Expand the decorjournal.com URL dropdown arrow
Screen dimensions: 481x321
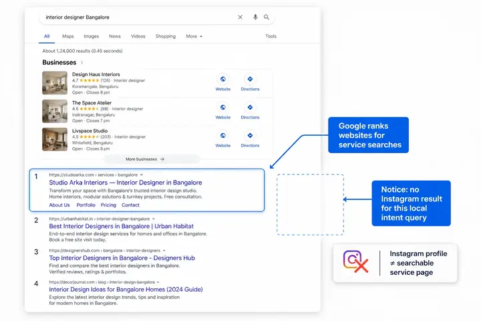[x=158, y=282]
